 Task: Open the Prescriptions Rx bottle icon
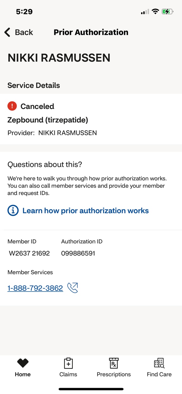[x=114, y=363]
